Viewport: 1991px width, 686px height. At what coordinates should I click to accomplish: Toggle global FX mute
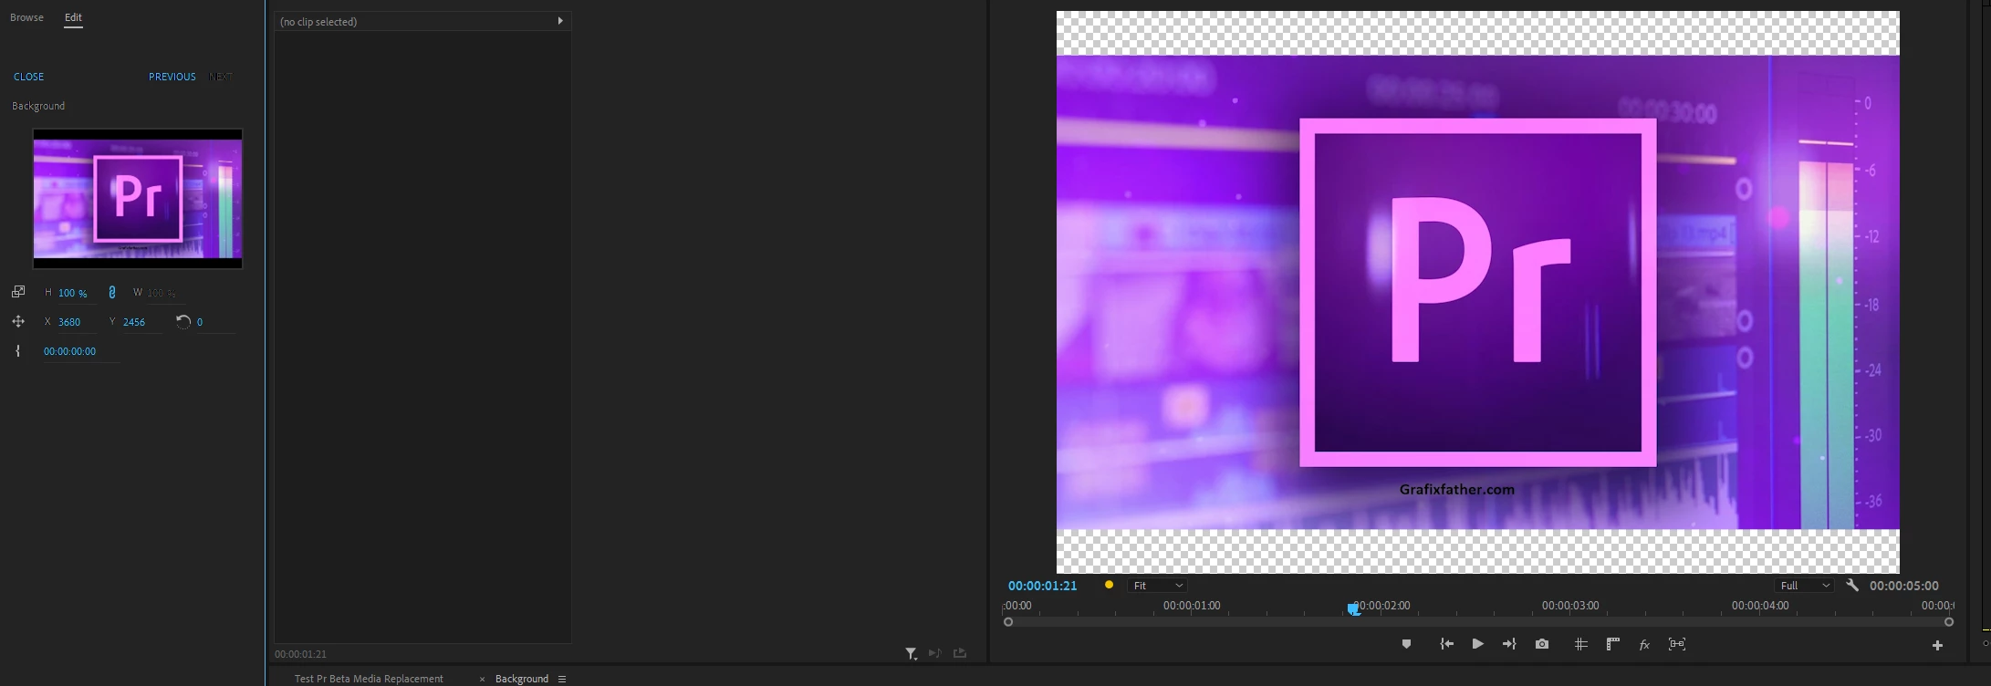click(1644, 644)
